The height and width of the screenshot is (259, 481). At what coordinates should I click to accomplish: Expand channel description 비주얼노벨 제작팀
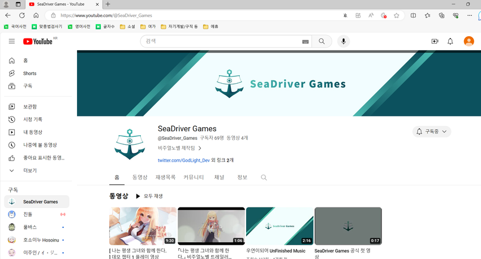(x=179, y=148)
